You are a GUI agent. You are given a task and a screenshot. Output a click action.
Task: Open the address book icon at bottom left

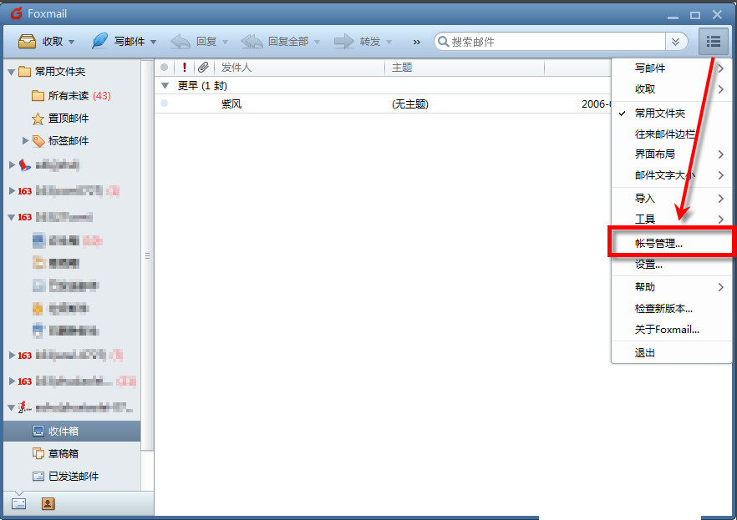pyautogui.click(x=48, y=503)
